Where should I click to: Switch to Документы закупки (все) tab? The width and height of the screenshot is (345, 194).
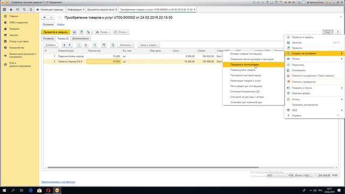[x=101, y=10]
